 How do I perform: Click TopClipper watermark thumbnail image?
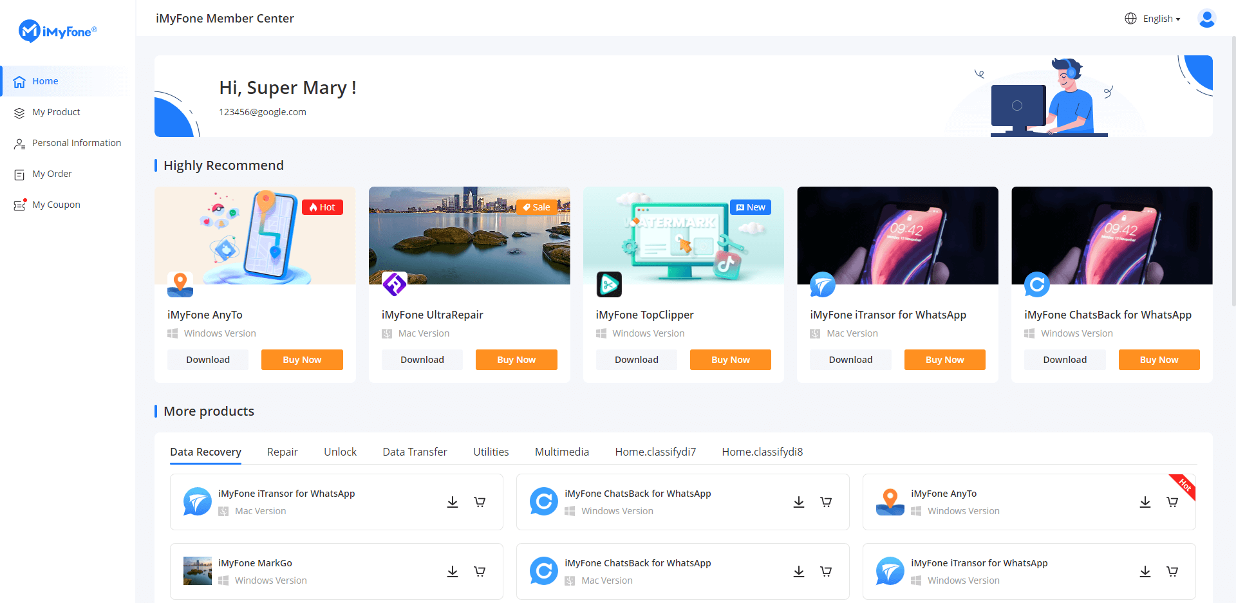pos(684,236)
